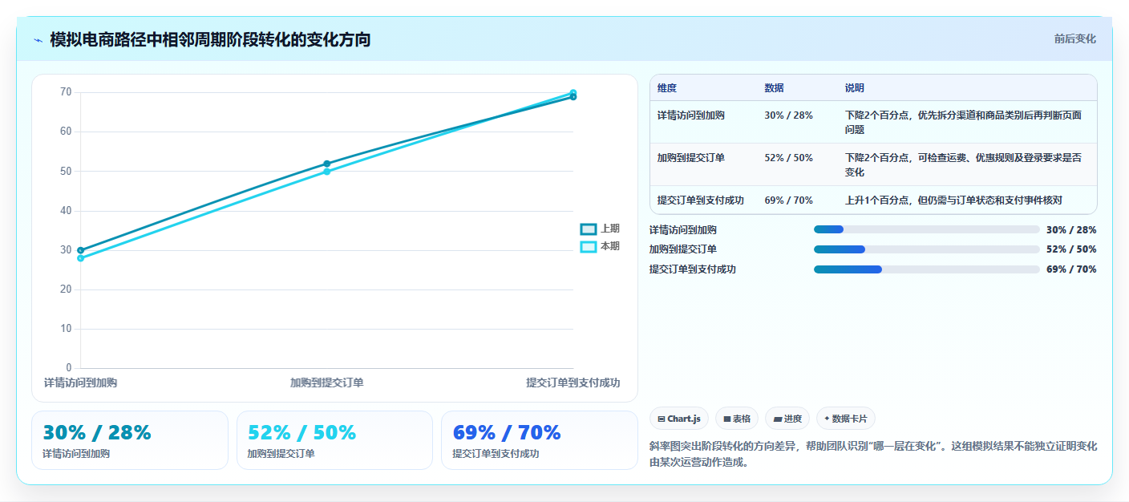Click table cell 52% / 50%
1129x502 pixels.
click(788, 158)
